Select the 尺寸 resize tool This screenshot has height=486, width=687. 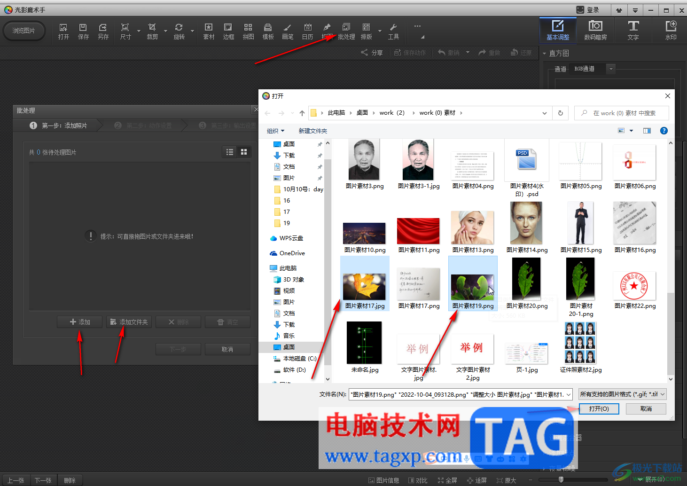[125, 31]
